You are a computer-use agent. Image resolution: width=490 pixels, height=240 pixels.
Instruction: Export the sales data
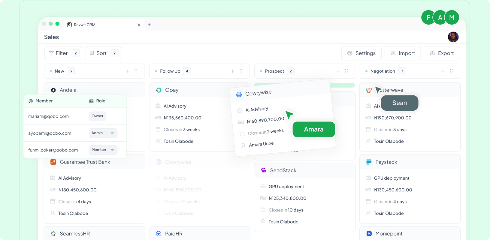coord(442,53)
